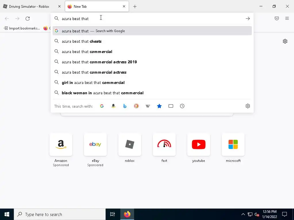The width and height of the screenshot is (294, 220).
Task: Close the Driving Simulator - Roblox tab
Action: (x=59, y=6)
